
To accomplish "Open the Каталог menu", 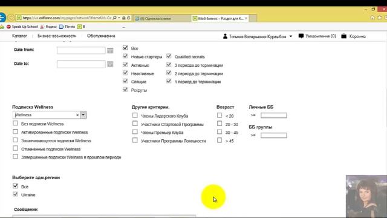I will point(19,36).
